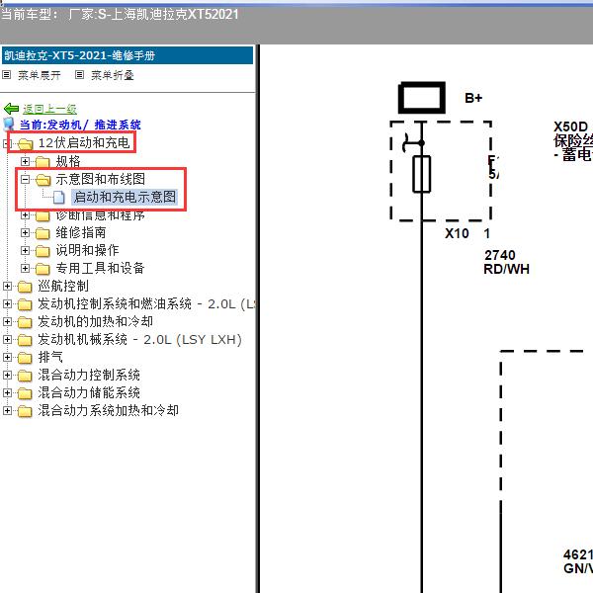Expand the 混合动力控制系统 node
Screen dimensions: 593x593
(x=7, y=375)
